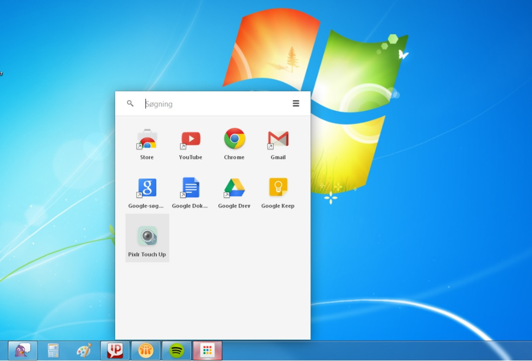
Task: Open the launcher hamburger menu
Action: pos(296,104)
